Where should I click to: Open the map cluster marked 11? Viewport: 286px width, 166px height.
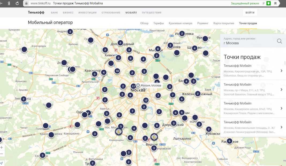click(x=133, y=86)
